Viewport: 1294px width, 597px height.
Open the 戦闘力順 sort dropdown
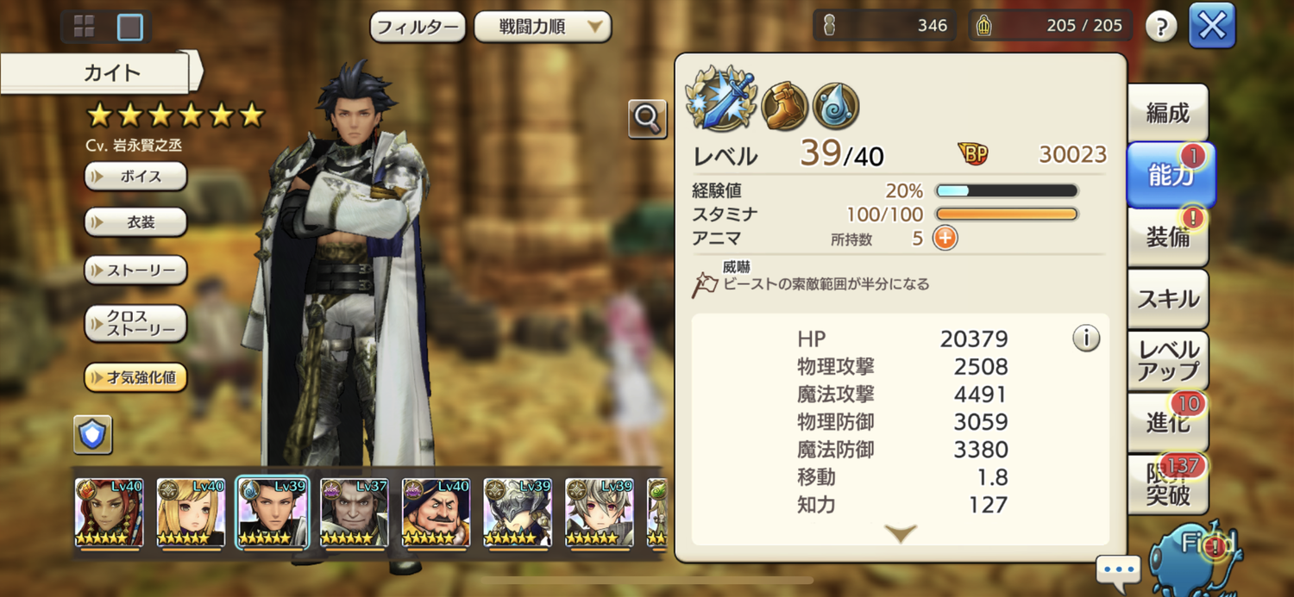[x=543, y=27]
